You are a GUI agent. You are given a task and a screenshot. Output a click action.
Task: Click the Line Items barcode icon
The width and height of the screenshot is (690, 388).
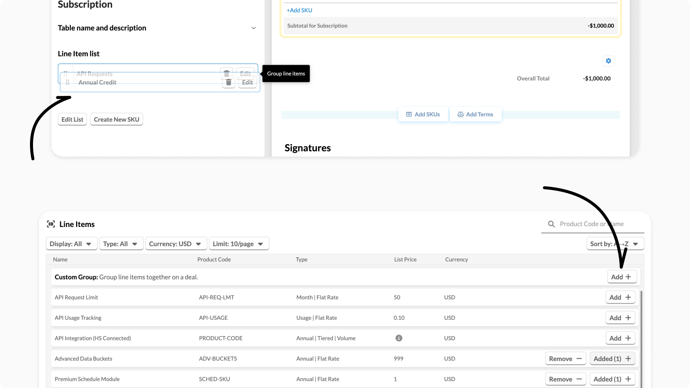[51, 224]
